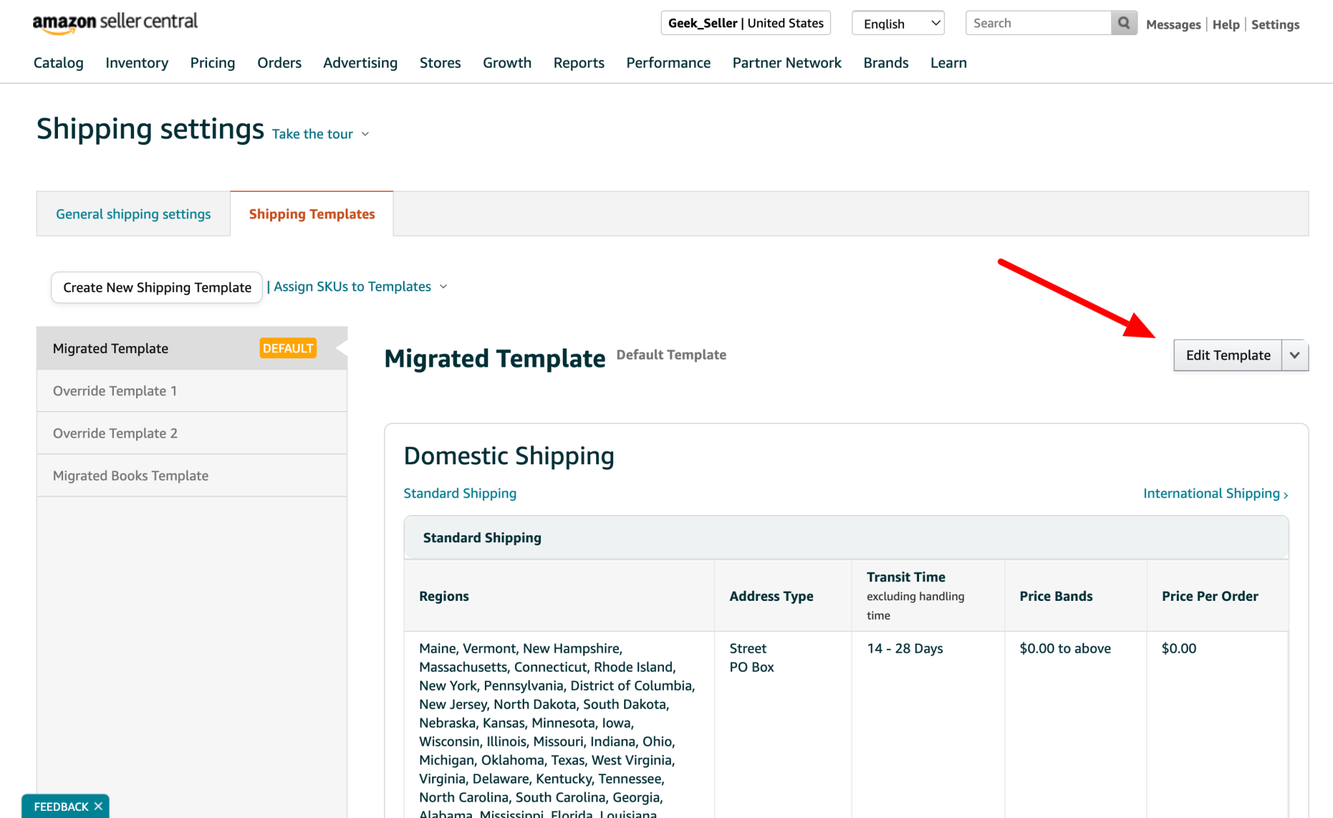The image size is (1333, 818).
Task: Select Override Template 1 from the list
Action: click(x=115, y=390)
